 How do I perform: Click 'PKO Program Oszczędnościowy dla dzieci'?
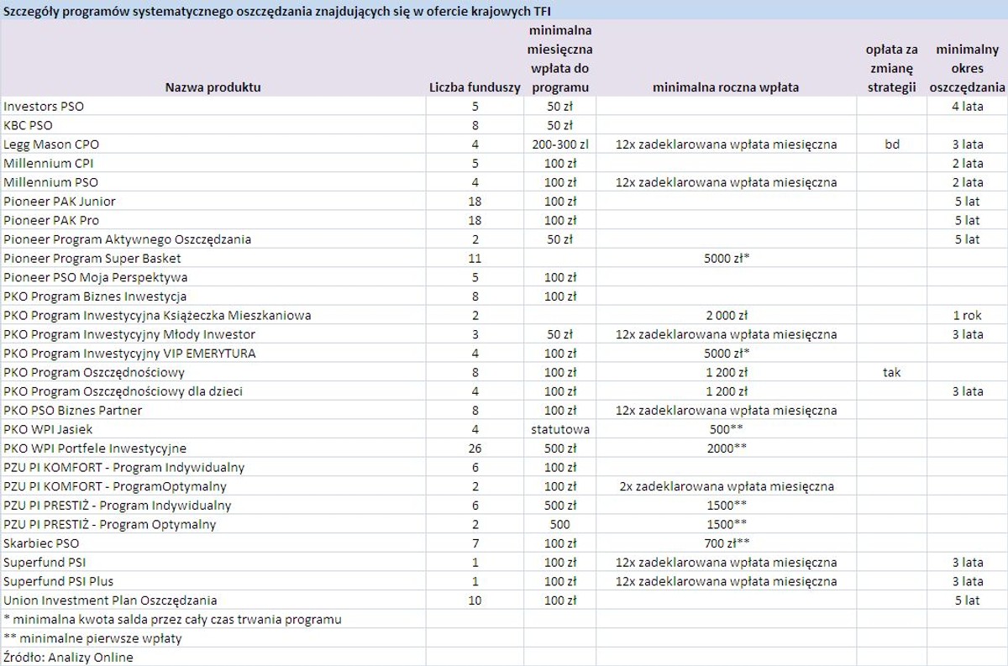coord(123,391)
